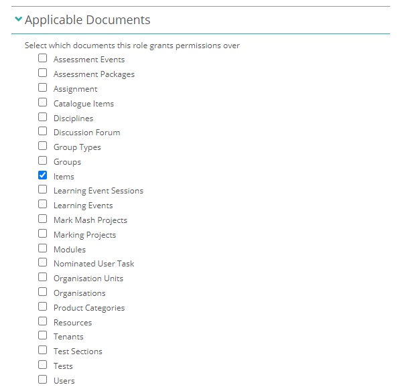This screenshot has width=402, height=391.
Task: Enable the Product Categories checkbox
Action: pos(43,307)
